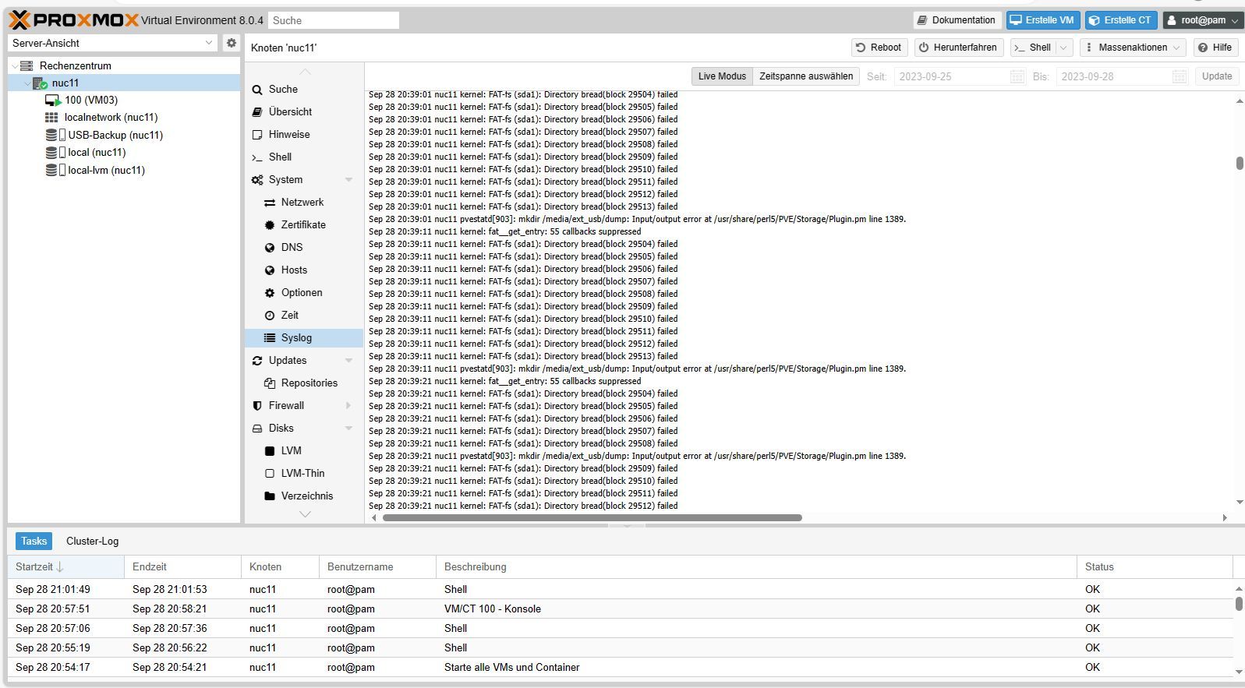The width and height of the screenshot is (1245, 688).
Task: Open Massenaktionen dropdown
Action: click(x=1133, y=48)
